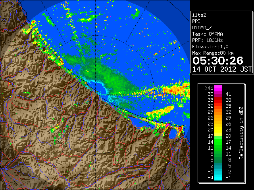Screen dimensions: 254x190
Task: Click the "-4" legend label
Action: point(210,178)
